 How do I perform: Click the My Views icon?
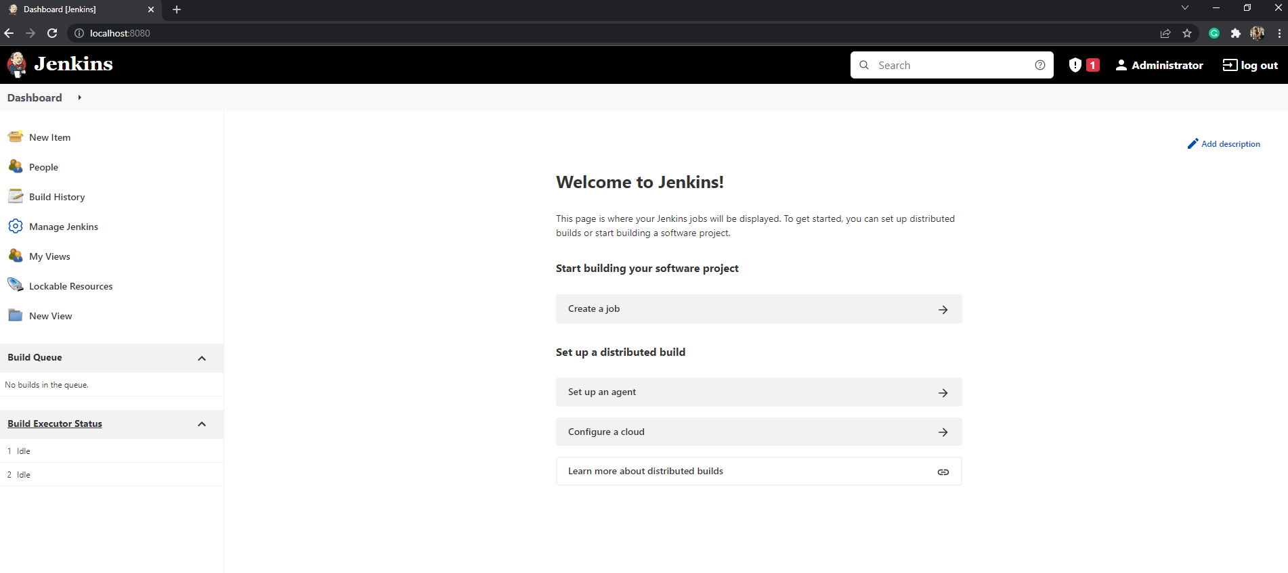click(x=16, y=256)
